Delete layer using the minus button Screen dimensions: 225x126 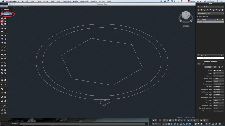pyautogui.click(x=218, y=55)
